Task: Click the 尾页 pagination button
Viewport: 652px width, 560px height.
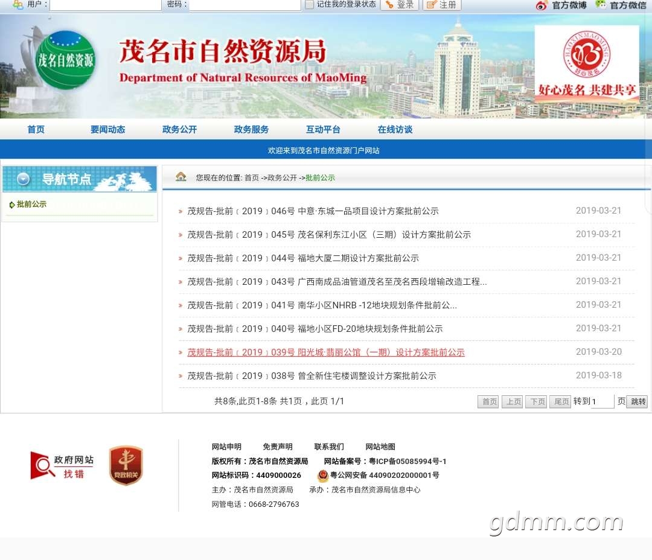Action: point(560,402)
